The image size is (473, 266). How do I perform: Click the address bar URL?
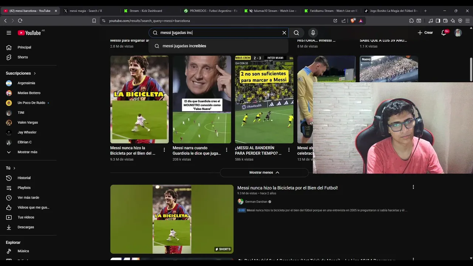point(149,21)
